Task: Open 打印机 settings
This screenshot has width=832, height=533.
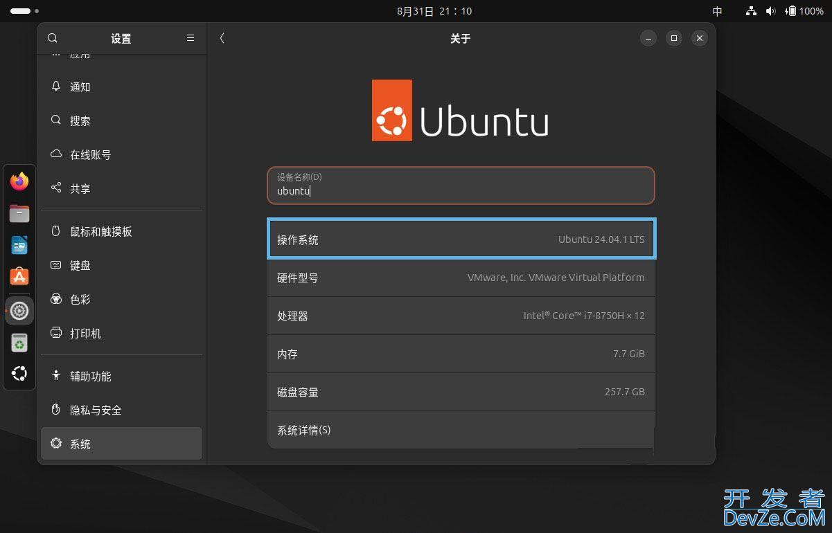Action: [121, 333]
